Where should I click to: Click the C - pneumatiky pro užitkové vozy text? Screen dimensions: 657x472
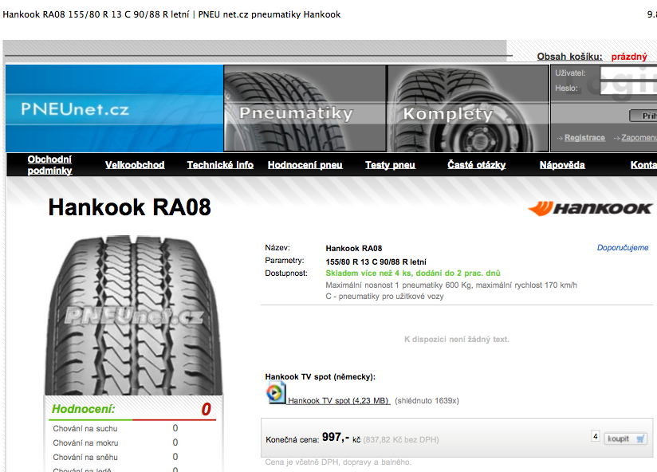tap(384, 297)
